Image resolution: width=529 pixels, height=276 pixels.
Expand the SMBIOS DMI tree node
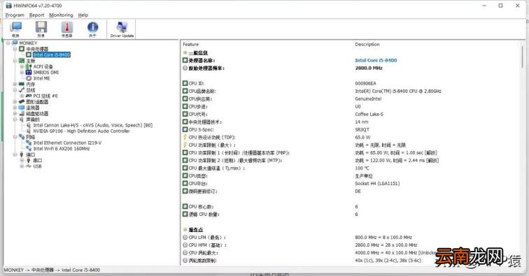[22, 73]
